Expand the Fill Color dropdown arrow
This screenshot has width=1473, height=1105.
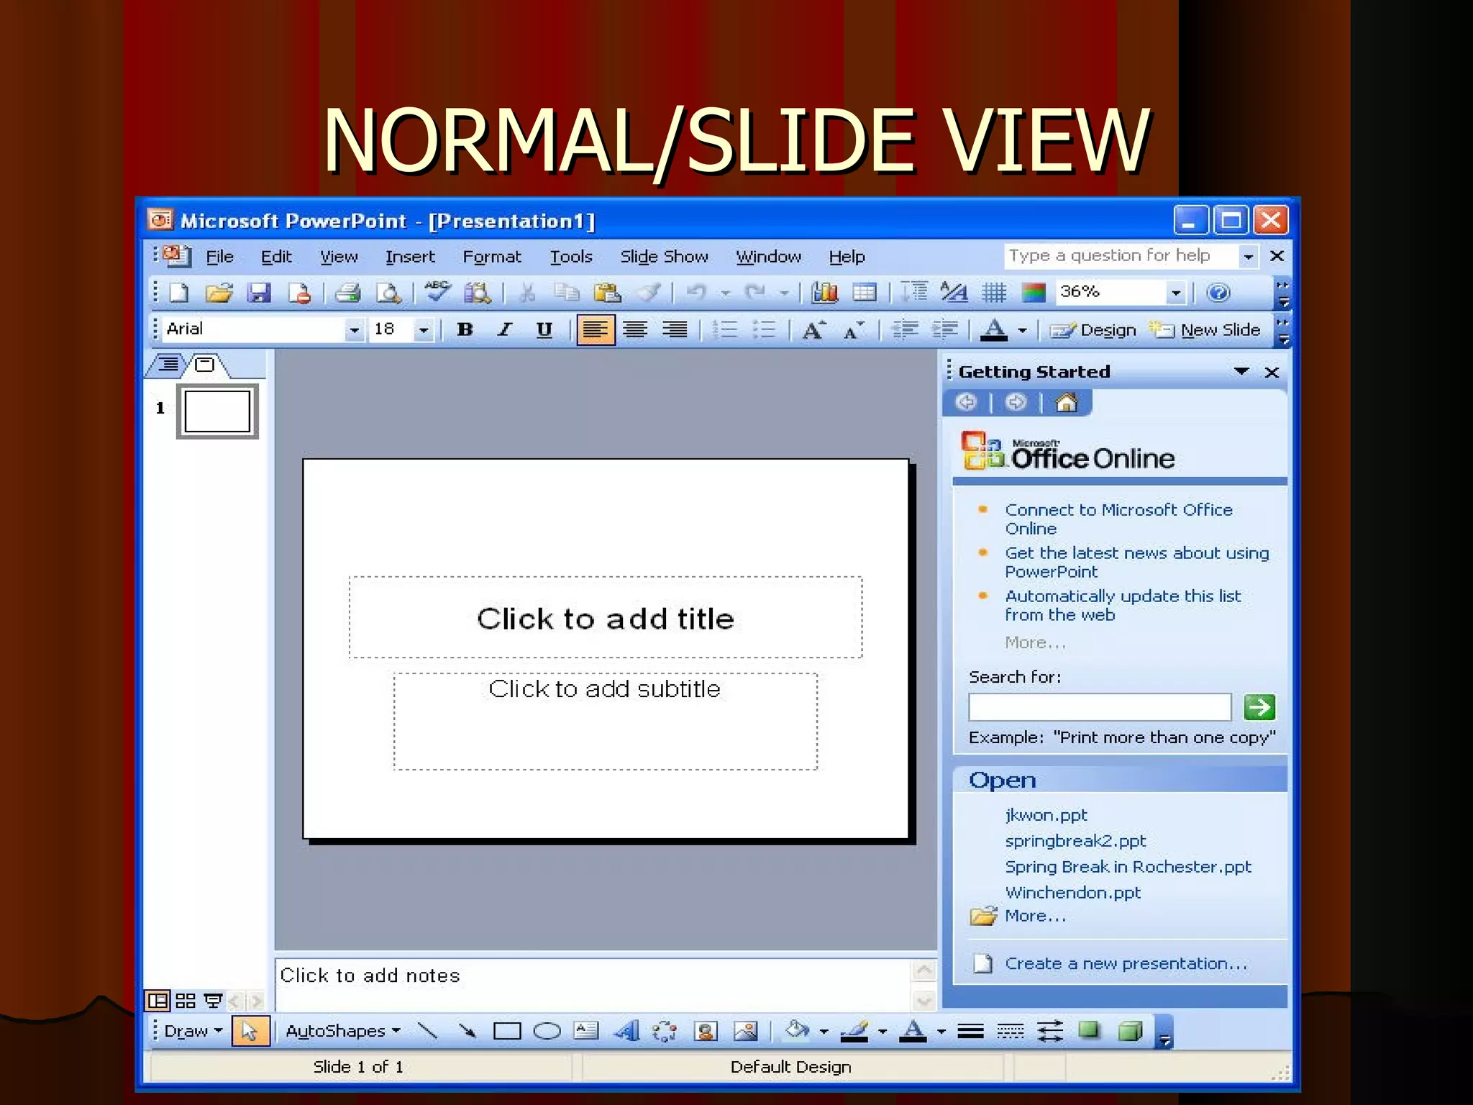pos(824,1032)
